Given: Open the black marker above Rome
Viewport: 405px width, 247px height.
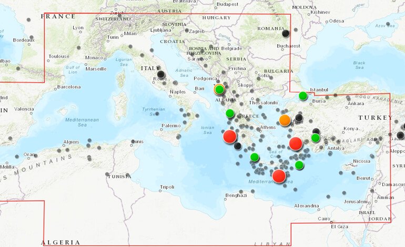Looking at the screenshot, I should coord(161,74).
